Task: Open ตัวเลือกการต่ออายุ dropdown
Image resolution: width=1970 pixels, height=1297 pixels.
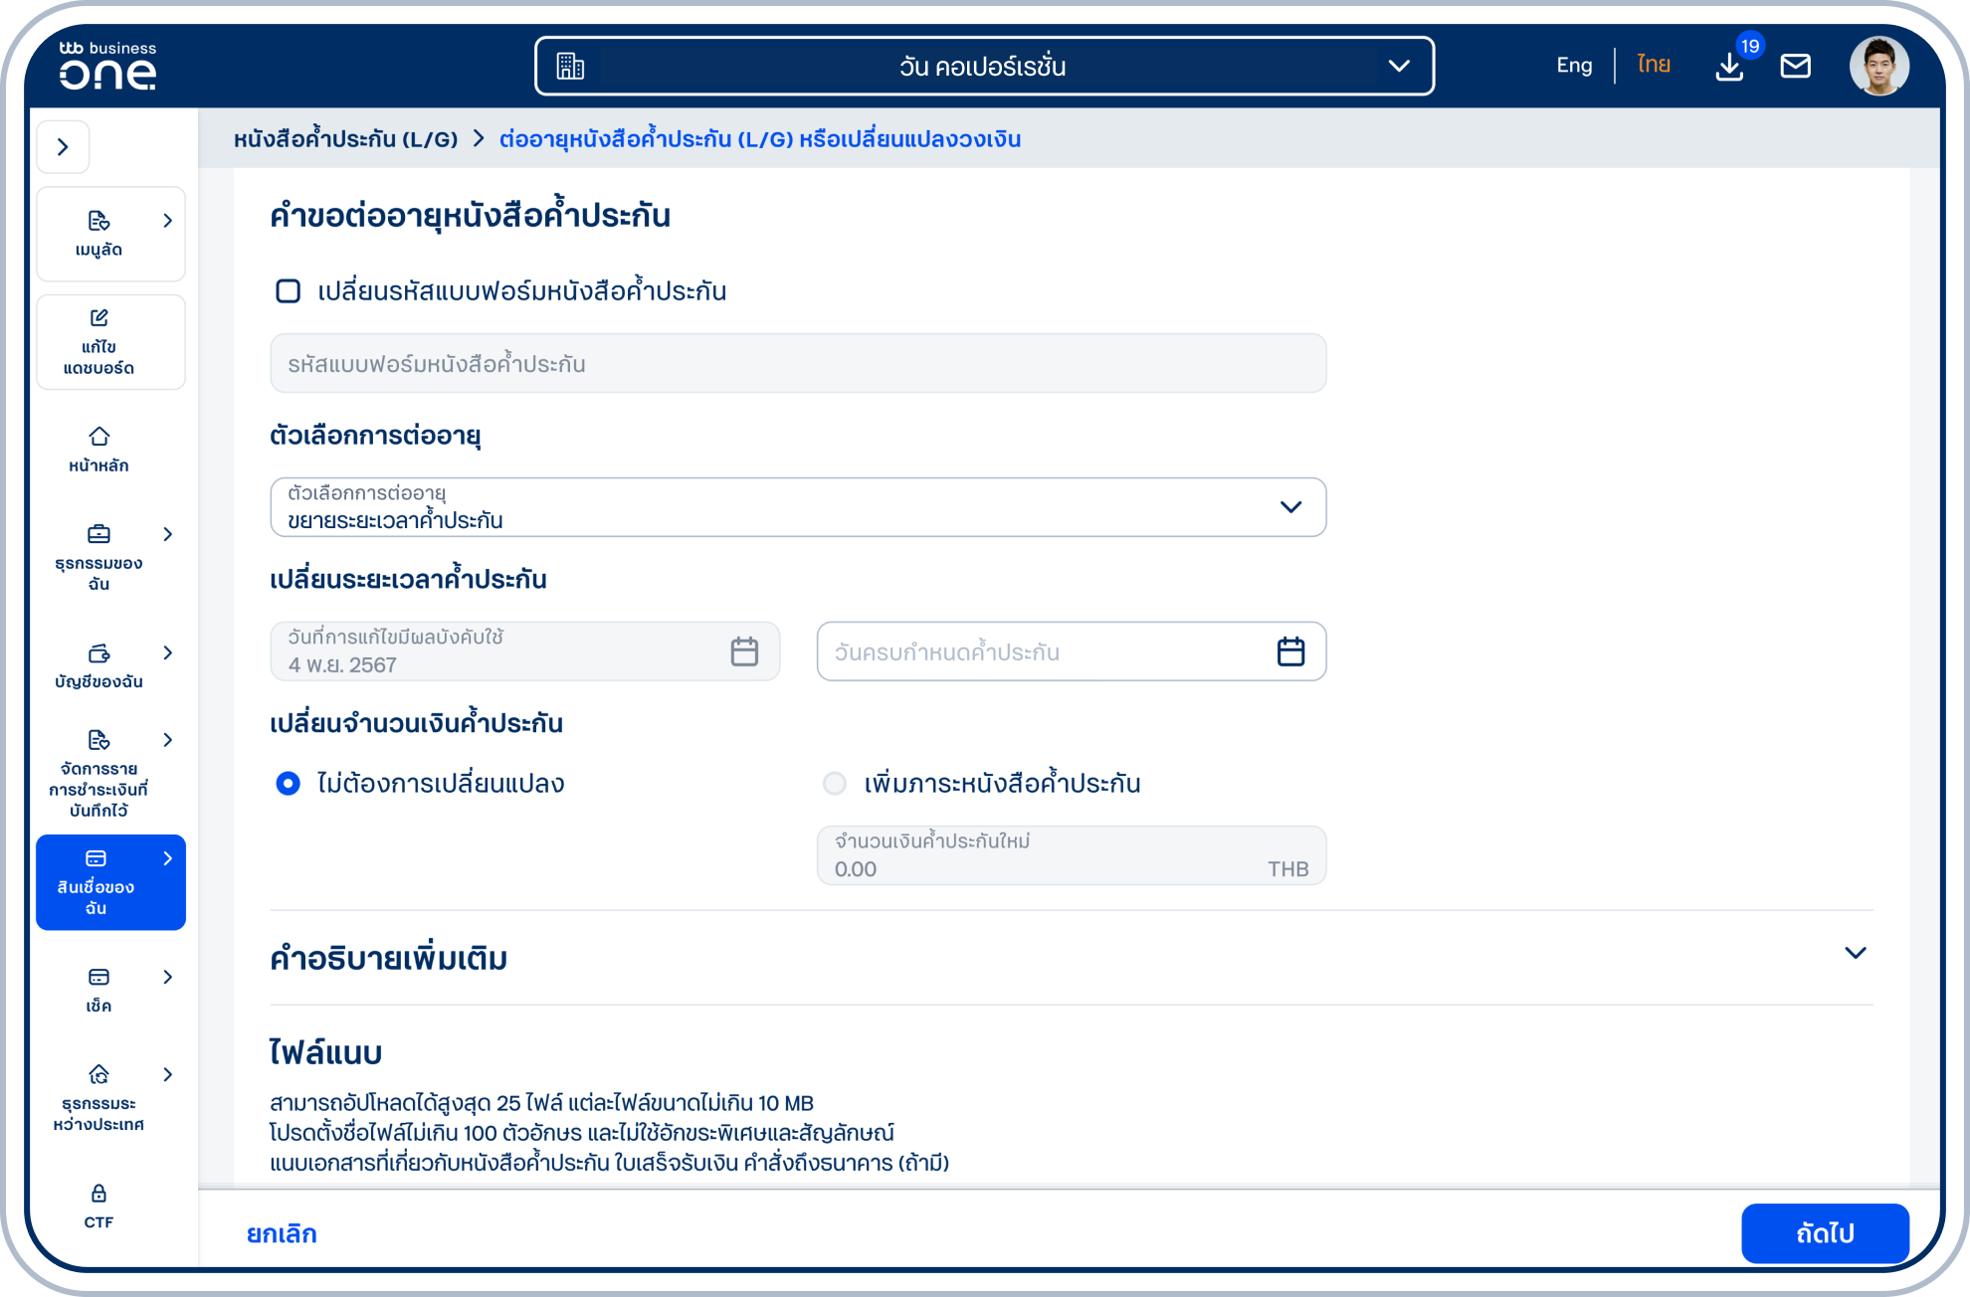Action: point(797,507)
